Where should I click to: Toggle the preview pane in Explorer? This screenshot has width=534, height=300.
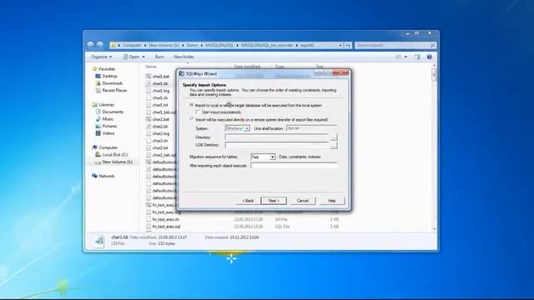(417, 57)
